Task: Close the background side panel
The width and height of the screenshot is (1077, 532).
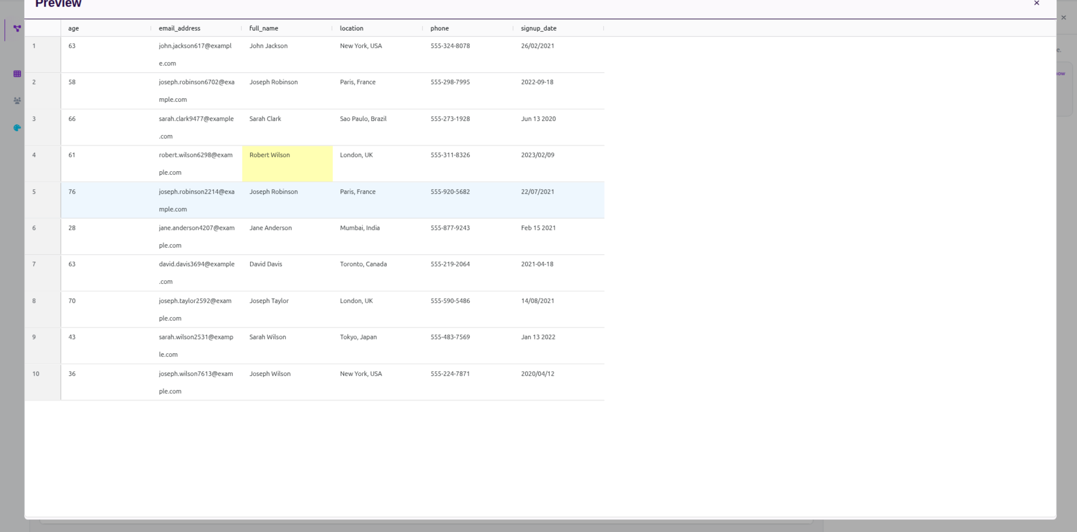Action: point(1064,18)
